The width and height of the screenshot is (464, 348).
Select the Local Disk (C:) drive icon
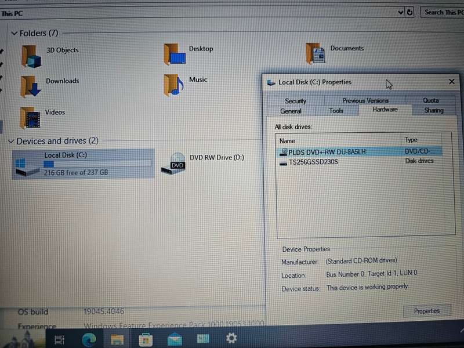(x=27, y=167)
